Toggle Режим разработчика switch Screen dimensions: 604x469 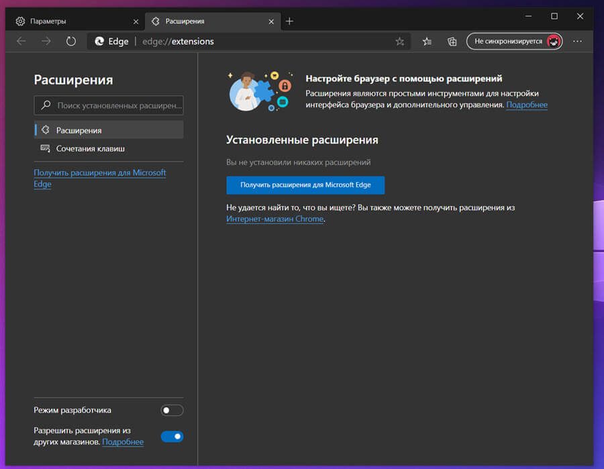(172, 410)
